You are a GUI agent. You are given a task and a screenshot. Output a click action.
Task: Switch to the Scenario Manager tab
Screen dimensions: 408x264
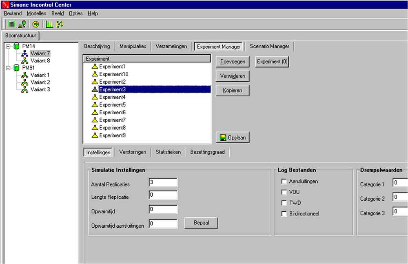(x=269, y=47)
